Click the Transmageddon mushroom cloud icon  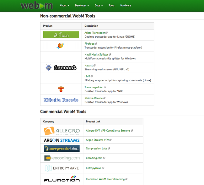point(61,89)
